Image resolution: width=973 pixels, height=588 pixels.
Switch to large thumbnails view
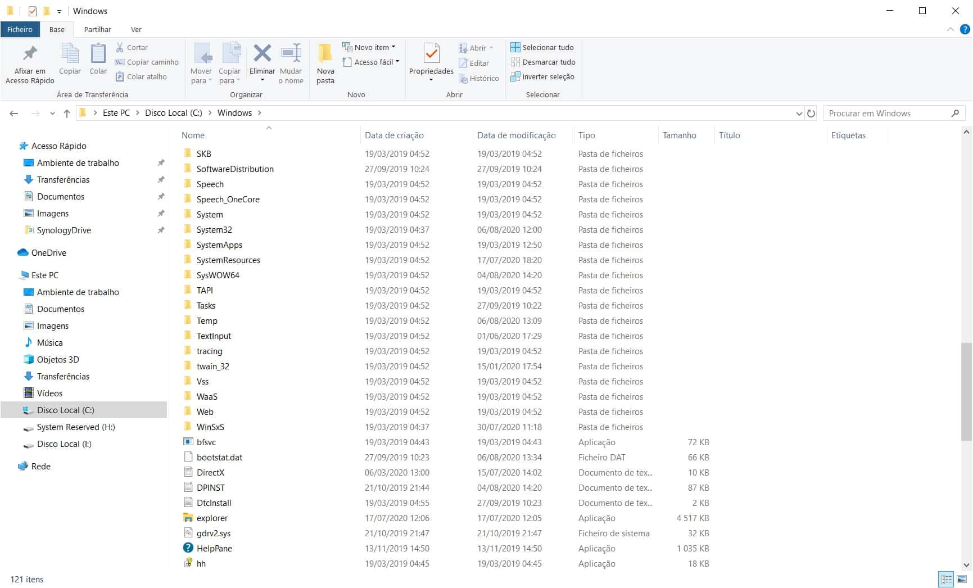point(962,579)
